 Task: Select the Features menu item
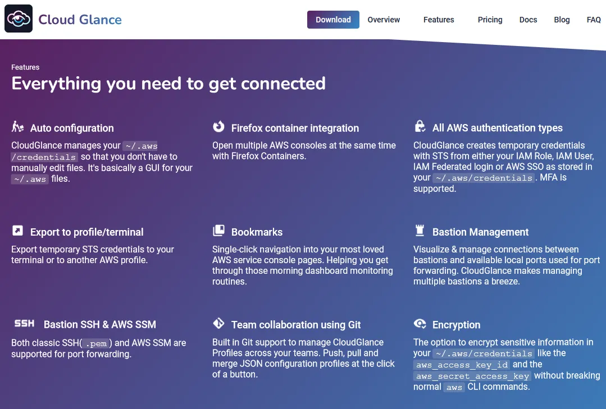[x=438, y=20]
